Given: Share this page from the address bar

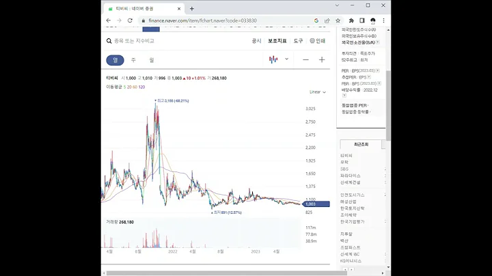Looking at the screenshot, I should [327, 20].
